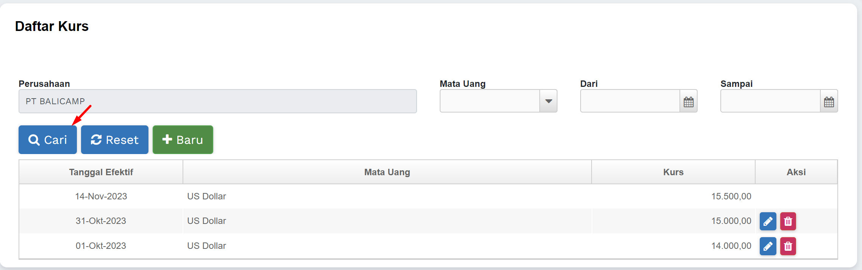Edit the 01-Okt-2023 exchange rate row

[768, 246]
